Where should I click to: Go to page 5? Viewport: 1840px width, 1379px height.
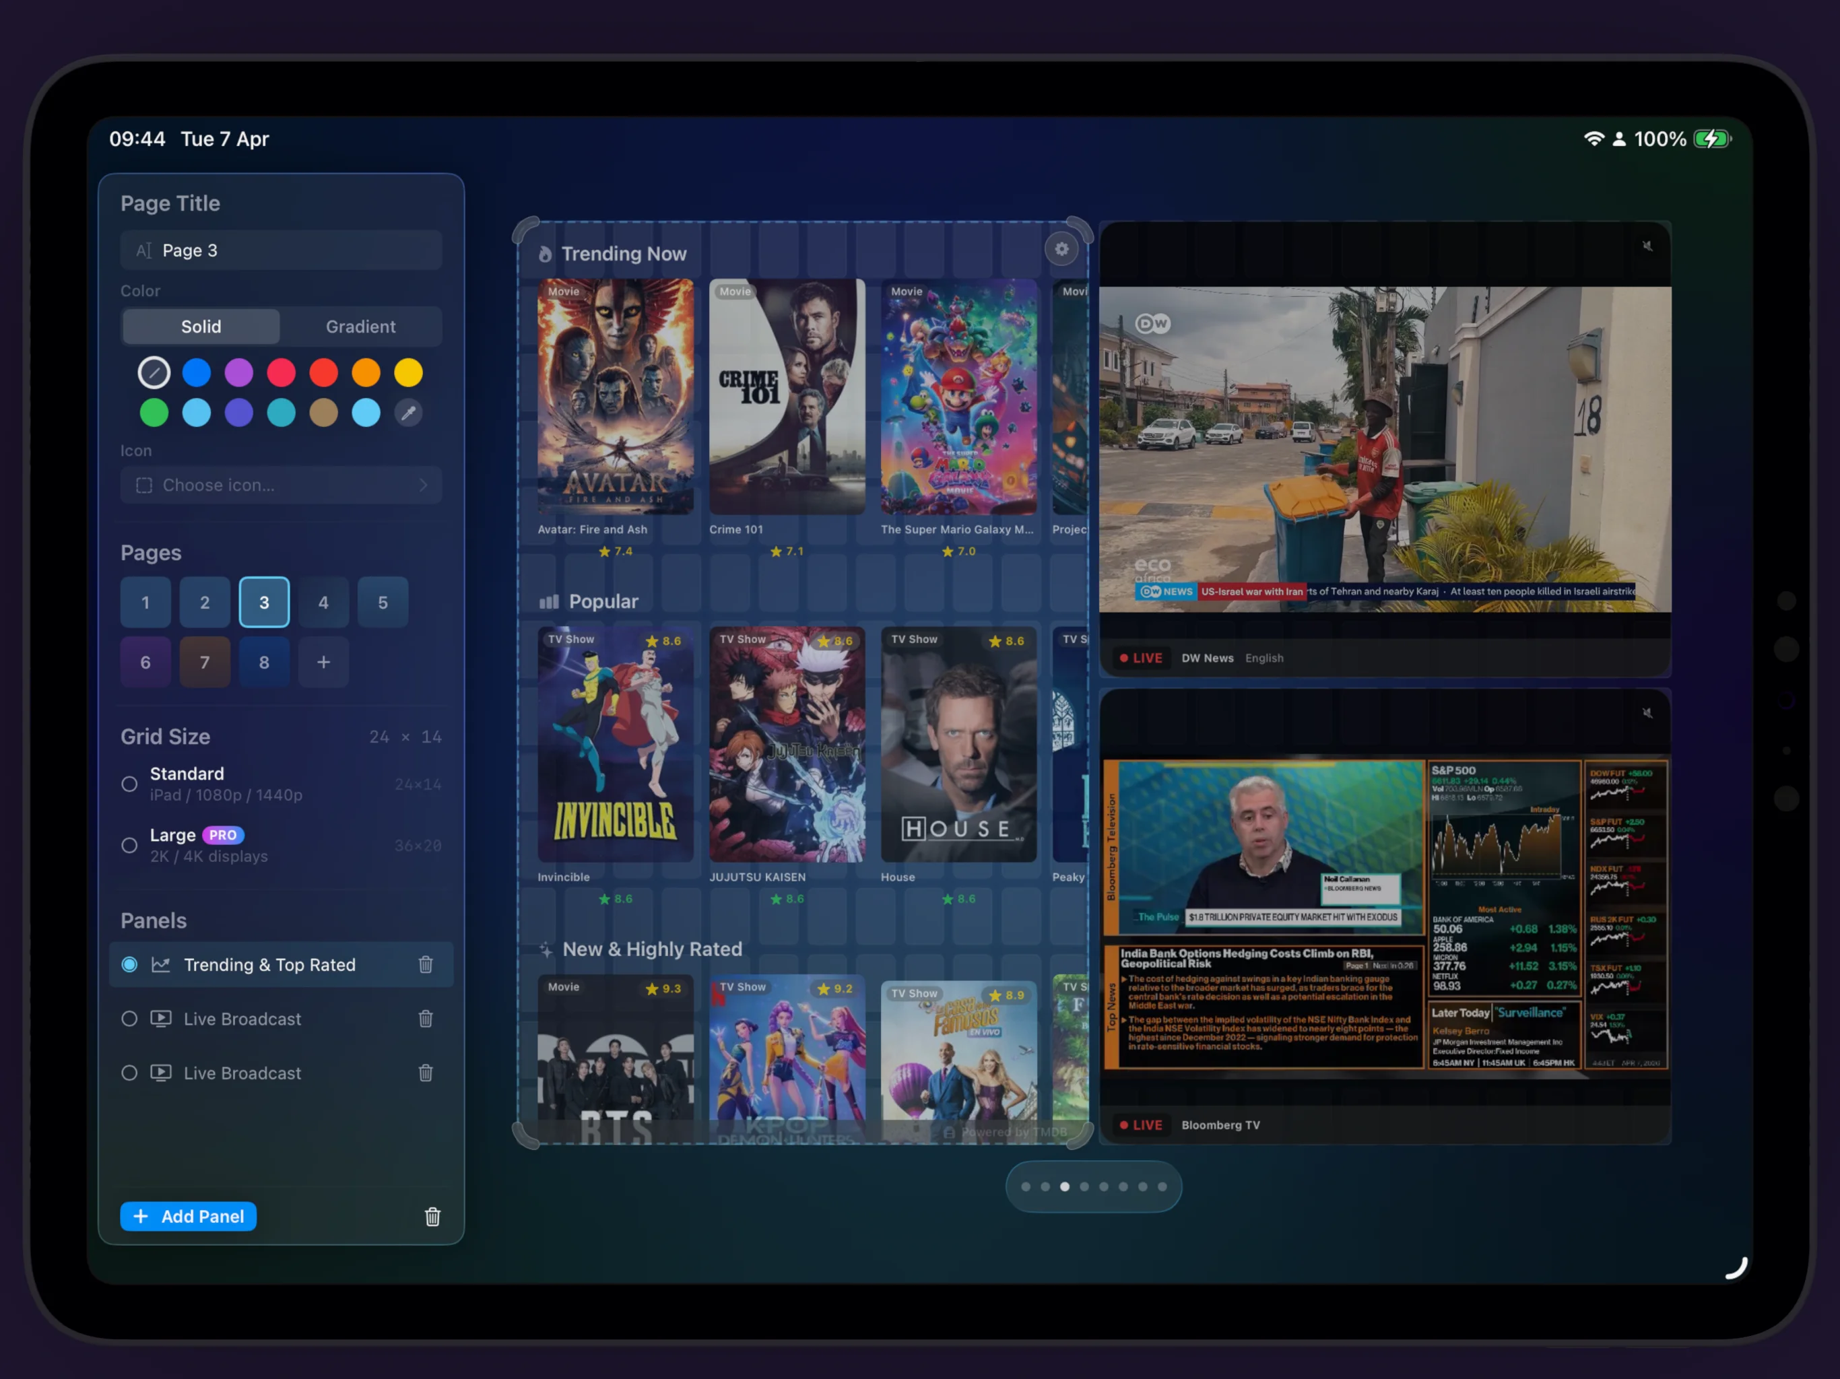(x=383, y=602)
